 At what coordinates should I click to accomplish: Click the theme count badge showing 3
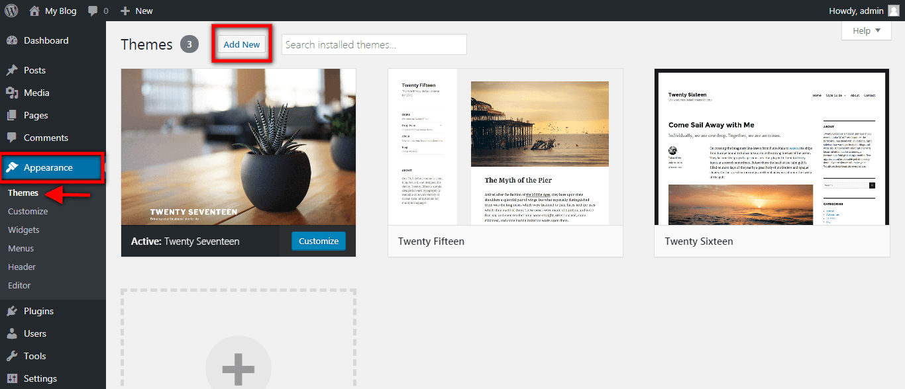[189, 44]
